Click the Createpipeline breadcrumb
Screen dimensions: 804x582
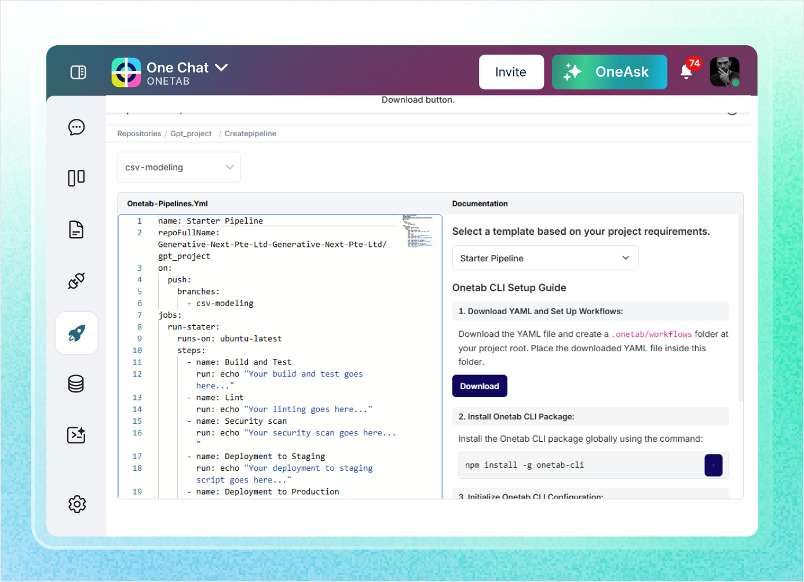[x=250, y=134]
